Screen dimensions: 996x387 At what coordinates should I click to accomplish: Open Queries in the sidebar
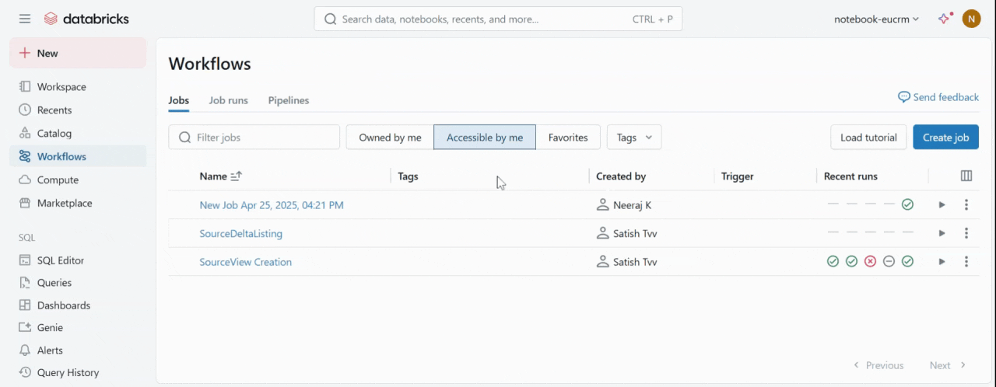point(78,283)
